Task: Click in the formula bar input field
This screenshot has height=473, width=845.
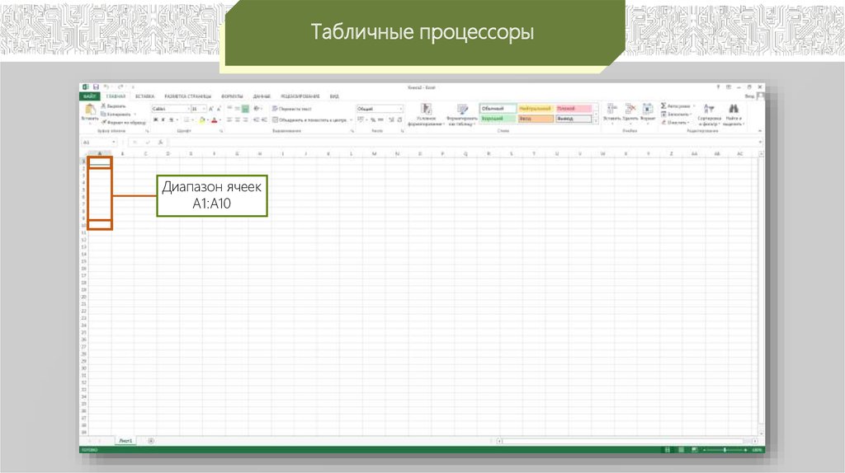Action: tap(462, 143)
